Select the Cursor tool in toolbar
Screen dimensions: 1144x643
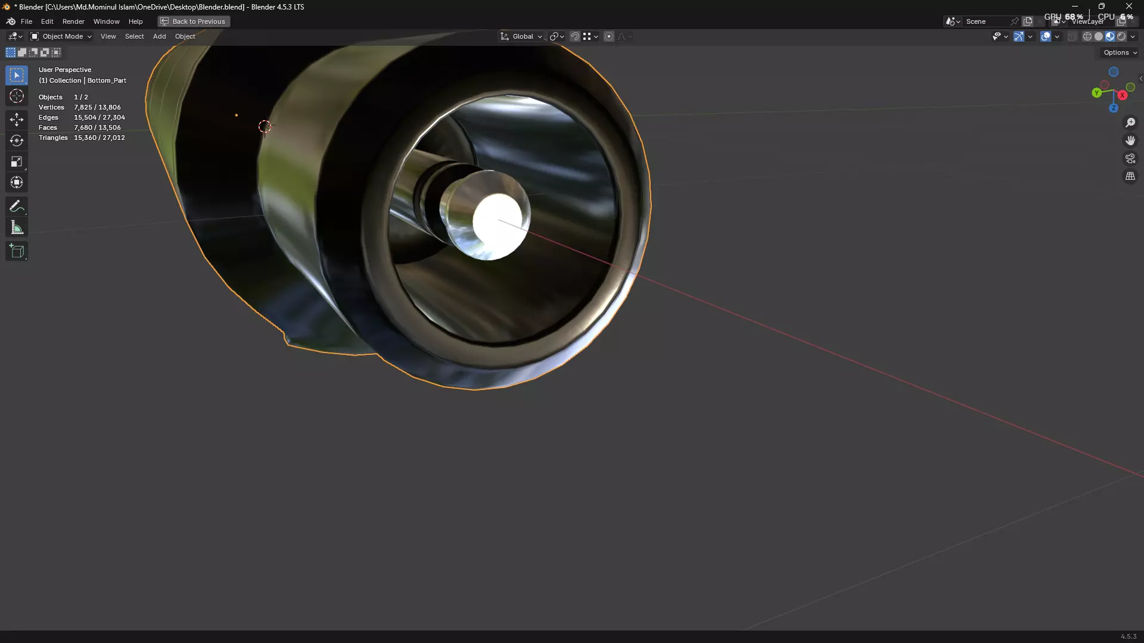tap(17, 96)
